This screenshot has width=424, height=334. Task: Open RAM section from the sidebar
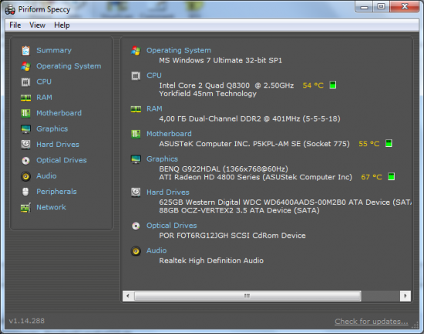[x=44, y=98]
